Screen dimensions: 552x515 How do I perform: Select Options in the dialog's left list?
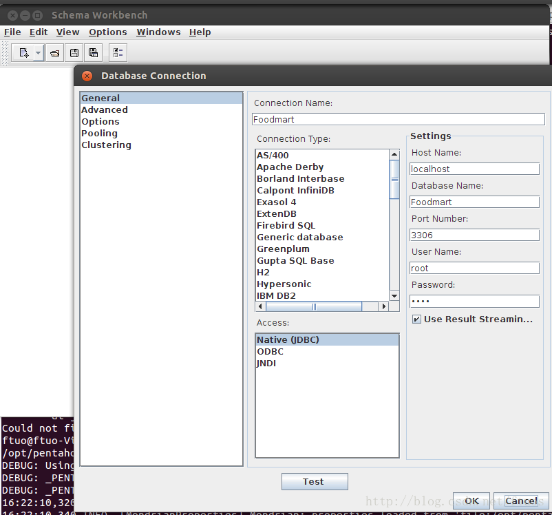[x=161, y=121]
